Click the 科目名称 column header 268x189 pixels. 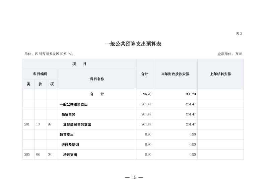(x=97, y=79)
